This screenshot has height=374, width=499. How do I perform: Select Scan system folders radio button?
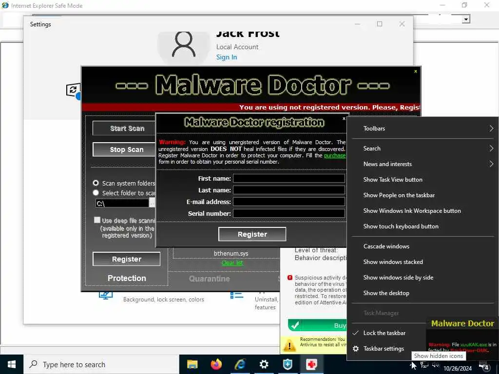coord(96,183)
